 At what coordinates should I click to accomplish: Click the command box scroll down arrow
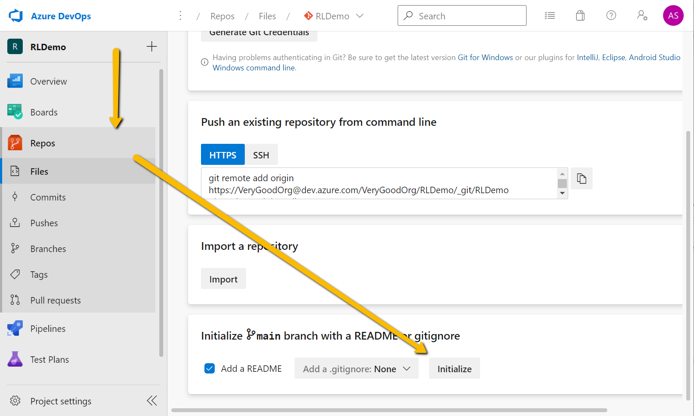(562, 193)
